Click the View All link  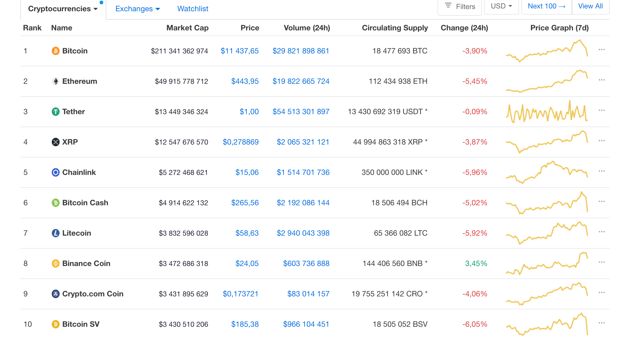pos(590,6)
